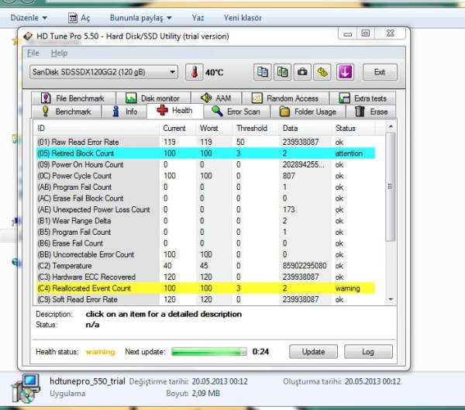Select the (C3) Hardware ECC Recovered row
Viewport: 465px width, 410px height.
[x=205, y=277]
